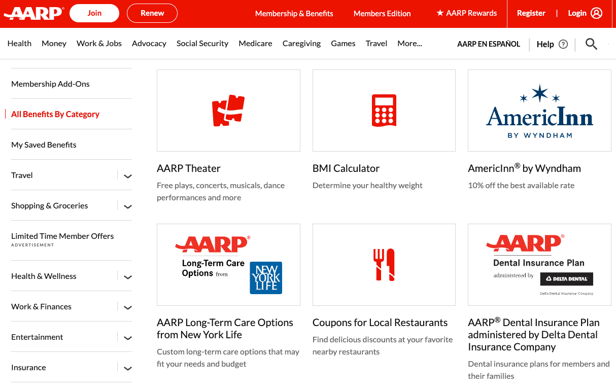Click "10% off the best available rate" text

(x=521, y=186)
